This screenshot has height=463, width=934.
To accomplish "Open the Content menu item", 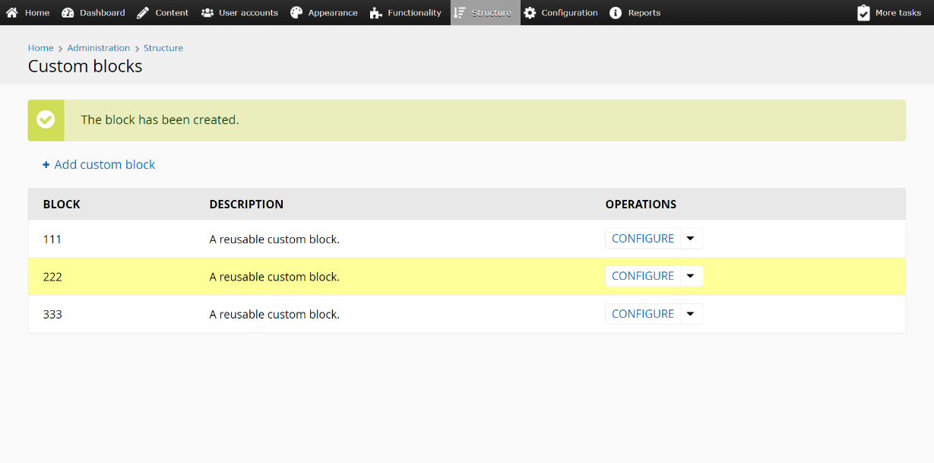I will (172, 13).
